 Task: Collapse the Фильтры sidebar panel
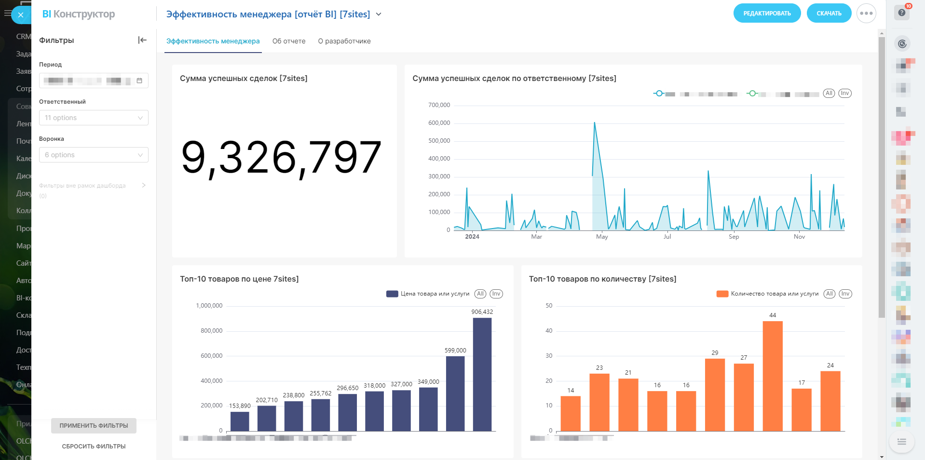(142, 40)
